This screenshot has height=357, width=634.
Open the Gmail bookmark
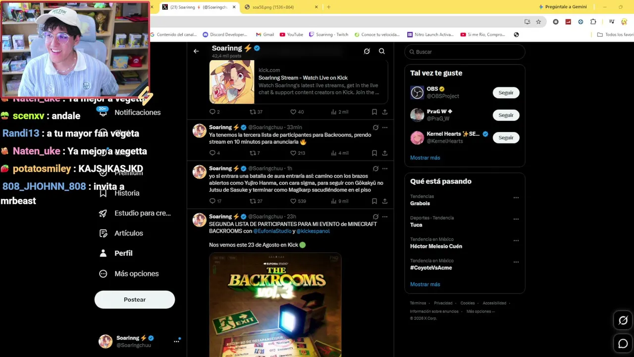pos(265,35)
